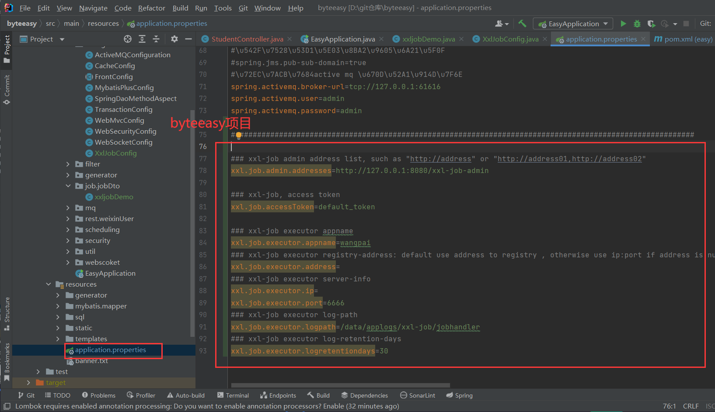
Task: Toggle tool window bars icon in status bar
Action: (7, 406)
